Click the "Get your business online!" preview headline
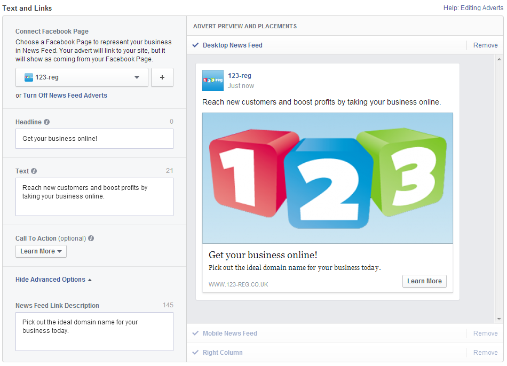The image size is (507, 366). (263, 255)
